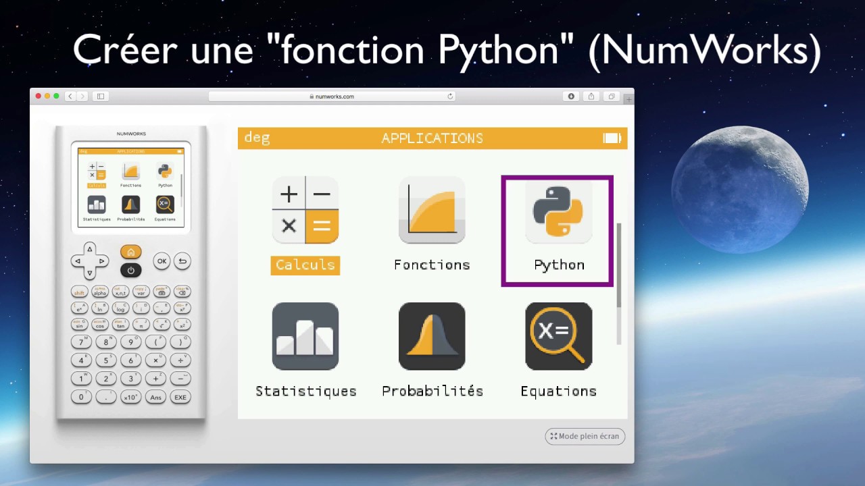The width and height of the screenshot is (865, 486).
Task: Tap the 1 key on the calculator
Action: coord(82,379)
